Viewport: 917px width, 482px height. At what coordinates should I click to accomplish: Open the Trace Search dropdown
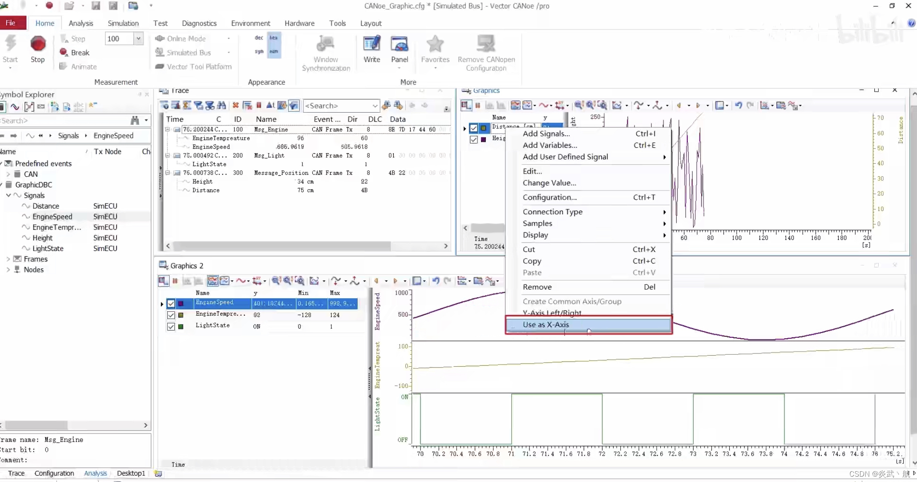coord(375,106)
